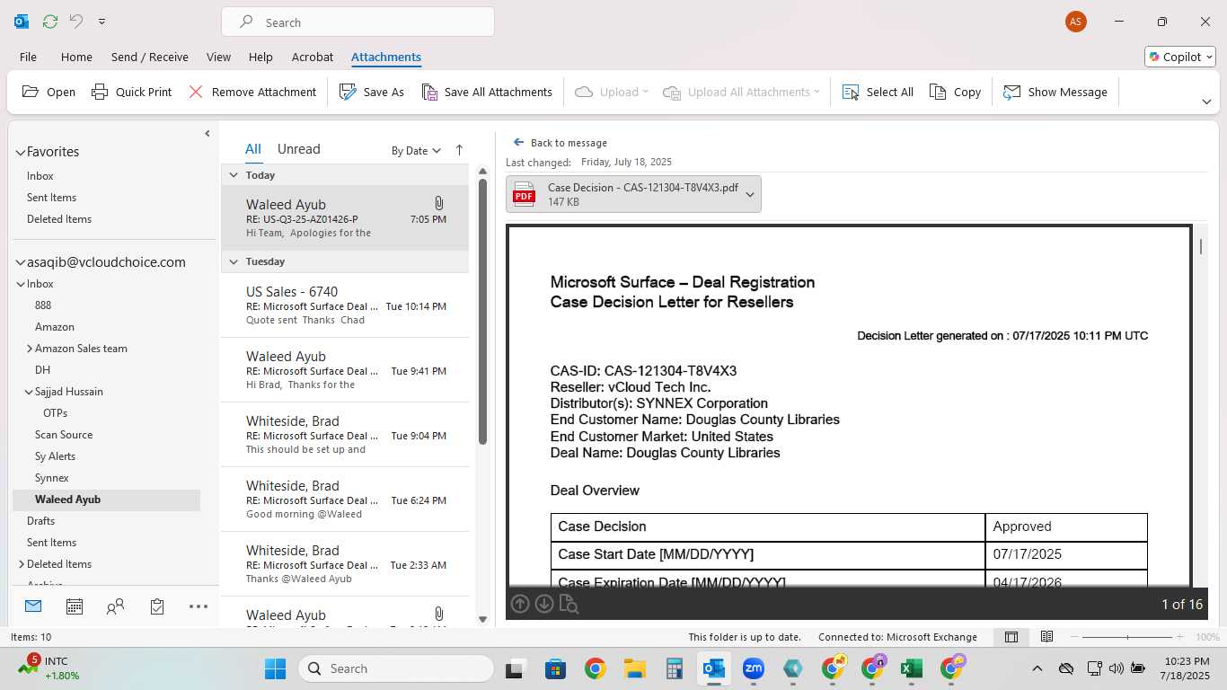Open the People contacts icon

(x=115, y=606)
